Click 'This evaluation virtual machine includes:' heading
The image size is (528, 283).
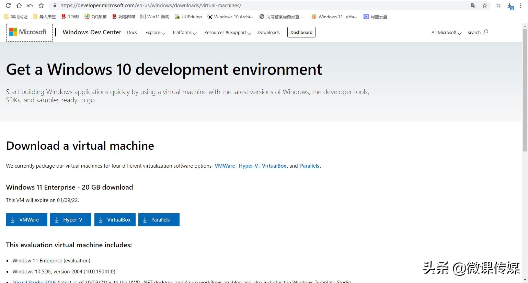69,245
